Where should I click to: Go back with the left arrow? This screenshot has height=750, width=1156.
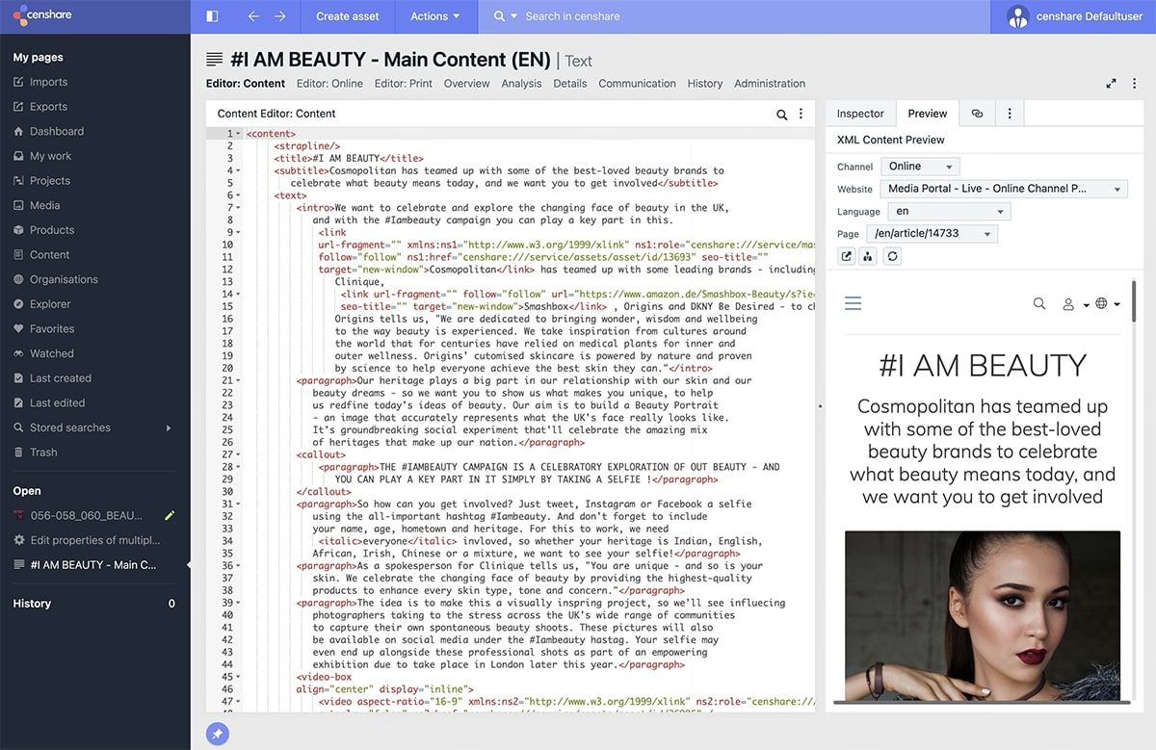pos(253,16)
